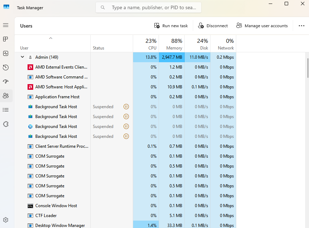Open Manage user accounts
The image size is (309, 228).
pyautogui.click(x=262, y=26)
